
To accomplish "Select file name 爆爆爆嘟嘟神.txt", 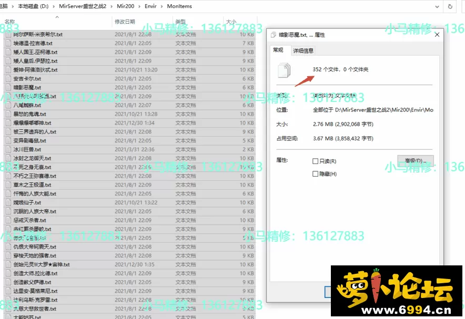I will pos(32,123).
